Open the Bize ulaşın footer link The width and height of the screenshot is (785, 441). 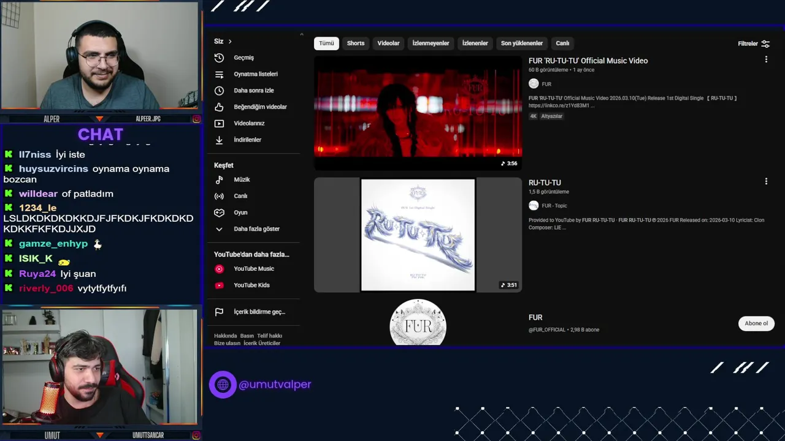(227, 343)
